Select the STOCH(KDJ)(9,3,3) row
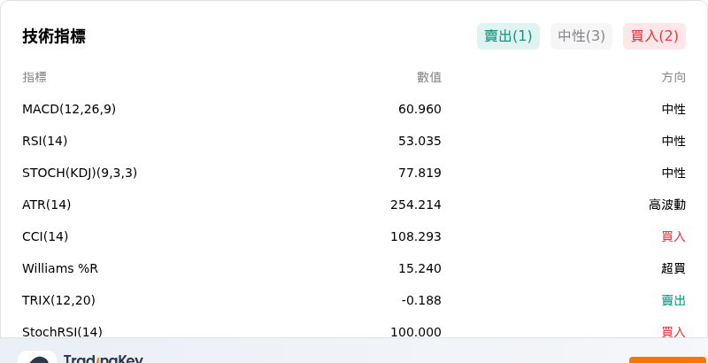 (x=354, y=173)
